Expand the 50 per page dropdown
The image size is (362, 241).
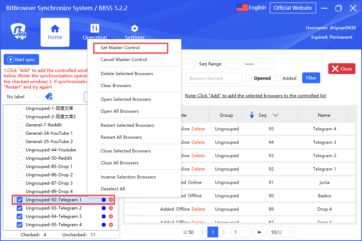click(x=282, y=232)
